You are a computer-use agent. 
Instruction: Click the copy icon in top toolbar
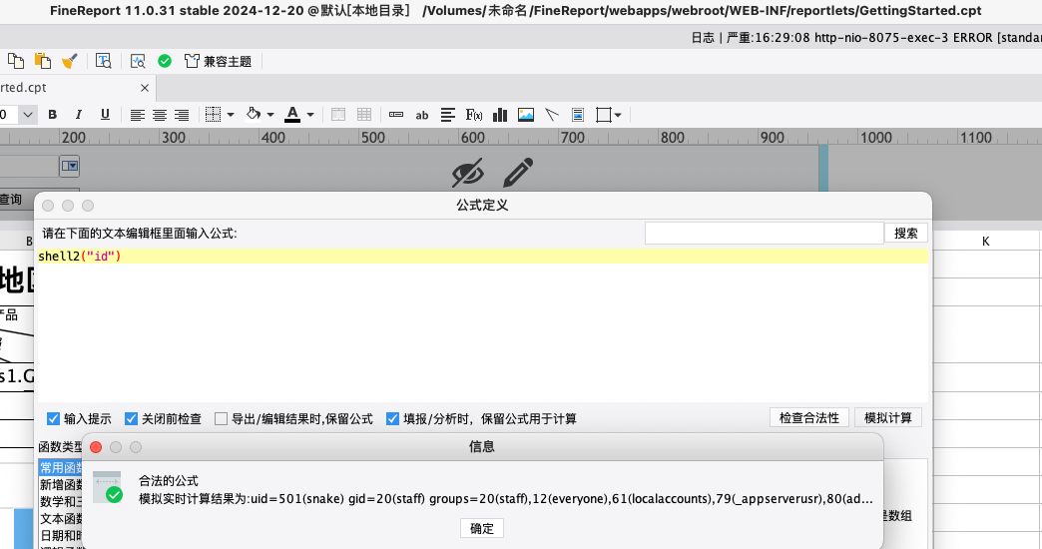point(16,61)
